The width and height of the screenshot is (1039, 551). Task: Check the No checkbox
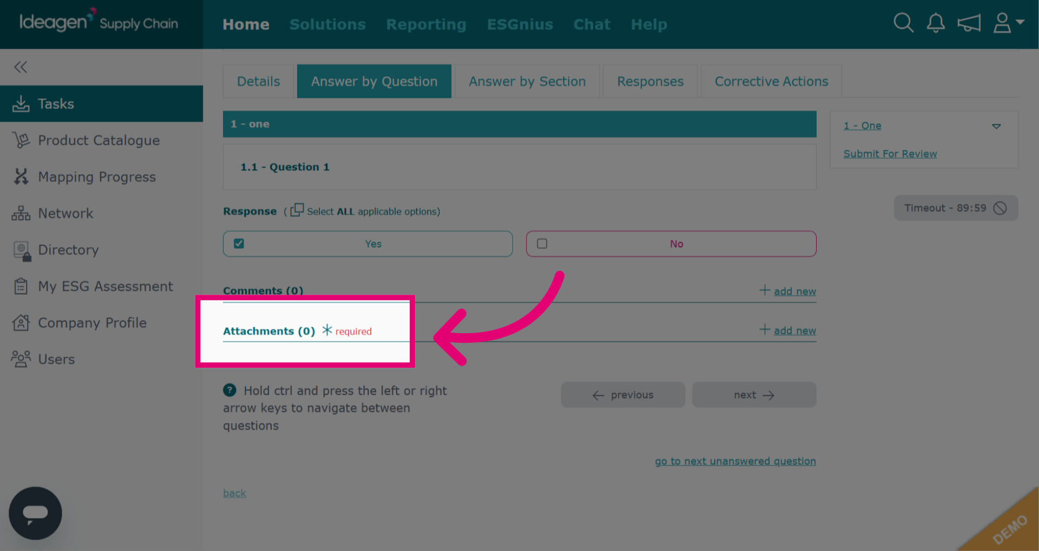pos(542,244)
